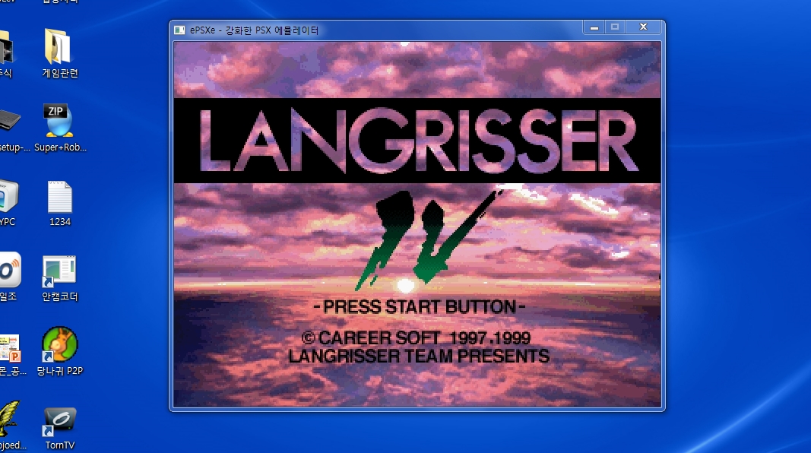Screen dimensions: 811x453
Task: Select the 주식 desktop icon
Action: (5, 48)
